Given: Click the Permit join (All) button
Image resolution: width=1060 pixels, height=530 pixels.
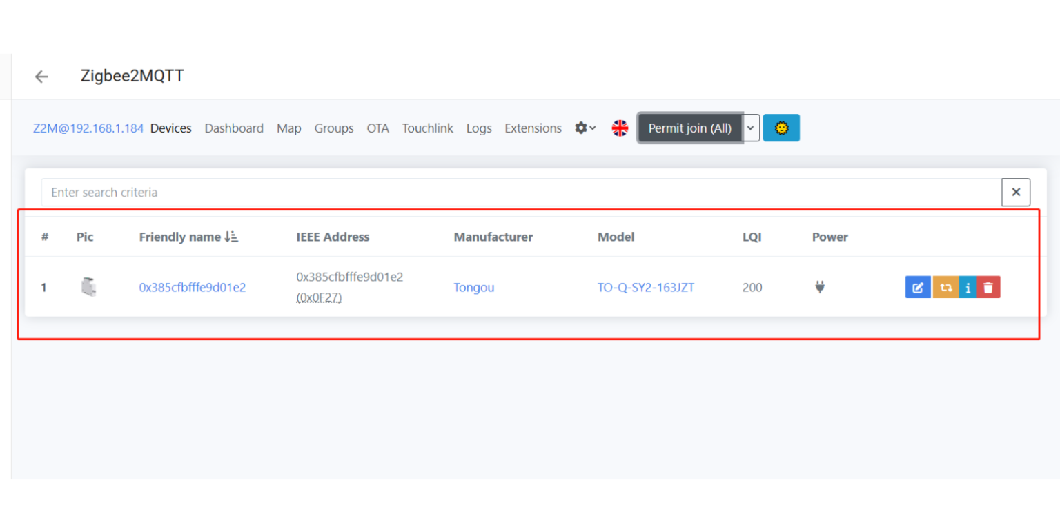Looking at the screenshot, I should (689, 128).
